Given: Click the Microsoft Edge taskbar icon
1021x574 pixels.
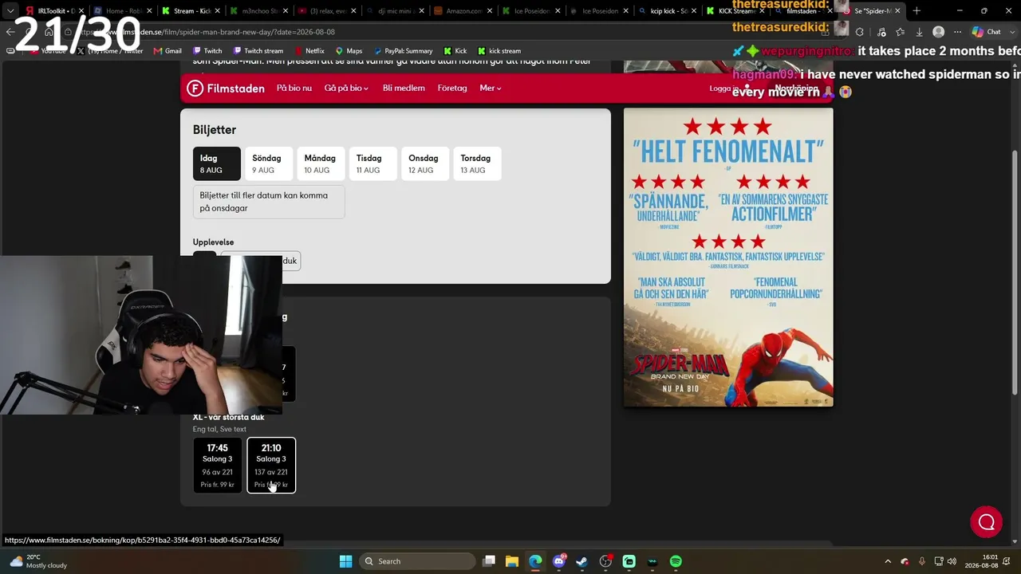Looking at the screenshot, I should (x=535, y=561).
